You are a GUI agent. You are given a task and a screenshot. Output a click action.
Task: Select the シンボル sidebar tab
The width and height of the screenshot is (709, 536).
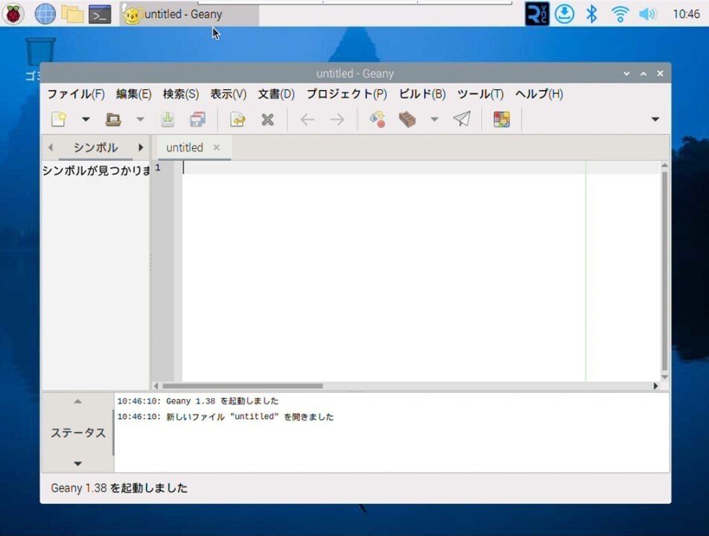point(95,148)
